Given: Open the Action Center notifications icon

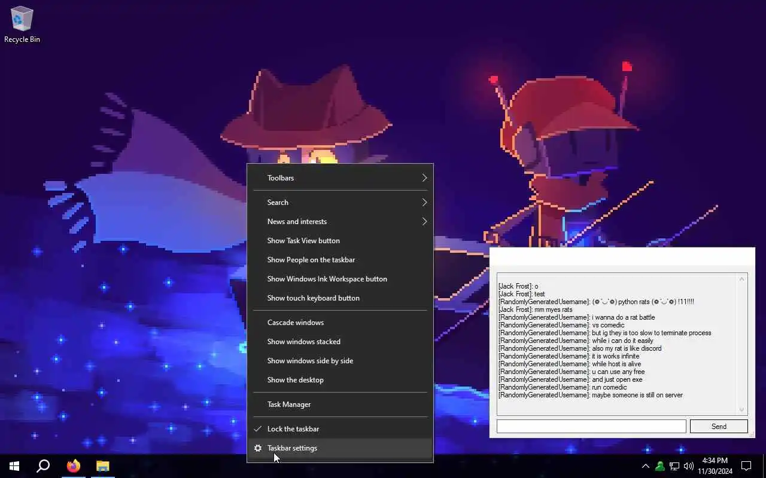Looking at the screenshot, I should (x=746, y=466).
